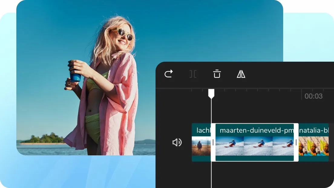
Task: Click the white playhead handle on the ruler
Action: click(211, 94)
